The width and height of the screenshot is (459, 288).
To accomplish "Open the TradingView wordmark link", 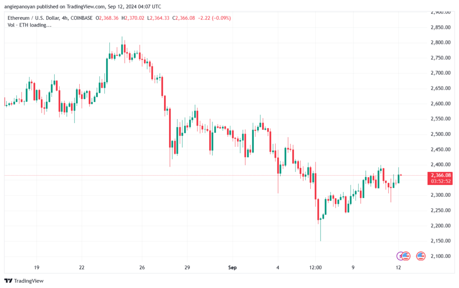I will pos(29,281).
